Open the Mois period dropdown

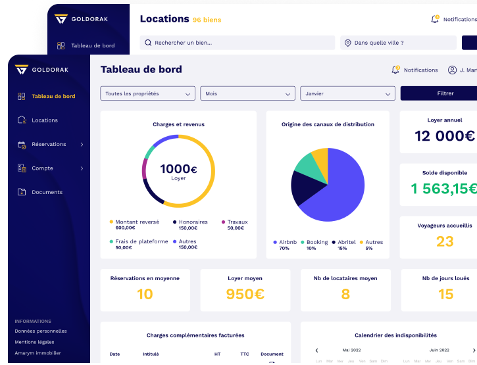pos(247,93)
